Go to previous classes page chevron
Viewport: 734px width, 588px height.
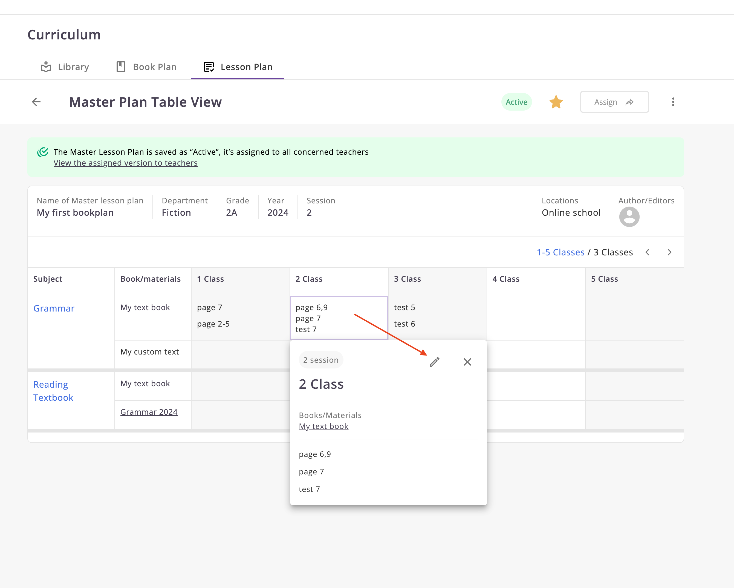coord(647,252)
